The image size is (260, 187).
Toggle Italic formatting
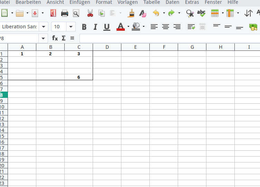pos(95,27)
